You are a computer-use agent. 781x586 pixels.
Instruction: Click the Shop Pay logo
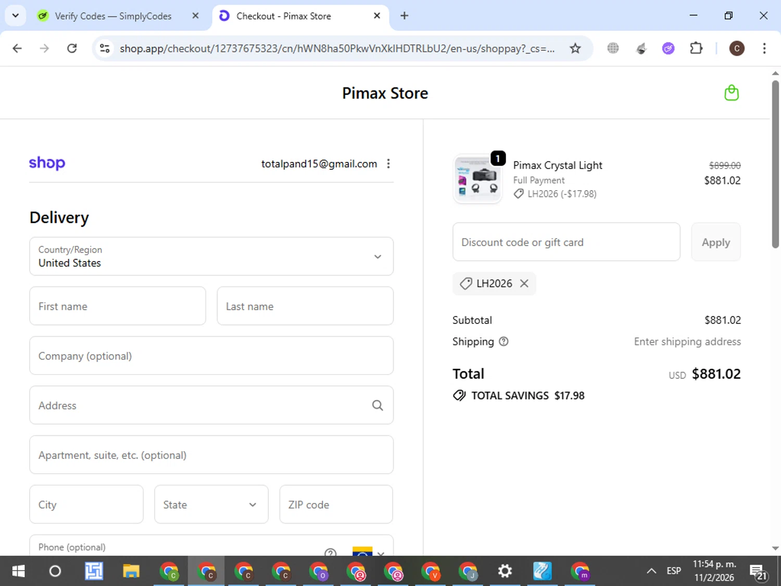pyautogui.click(x=47, y=163)
